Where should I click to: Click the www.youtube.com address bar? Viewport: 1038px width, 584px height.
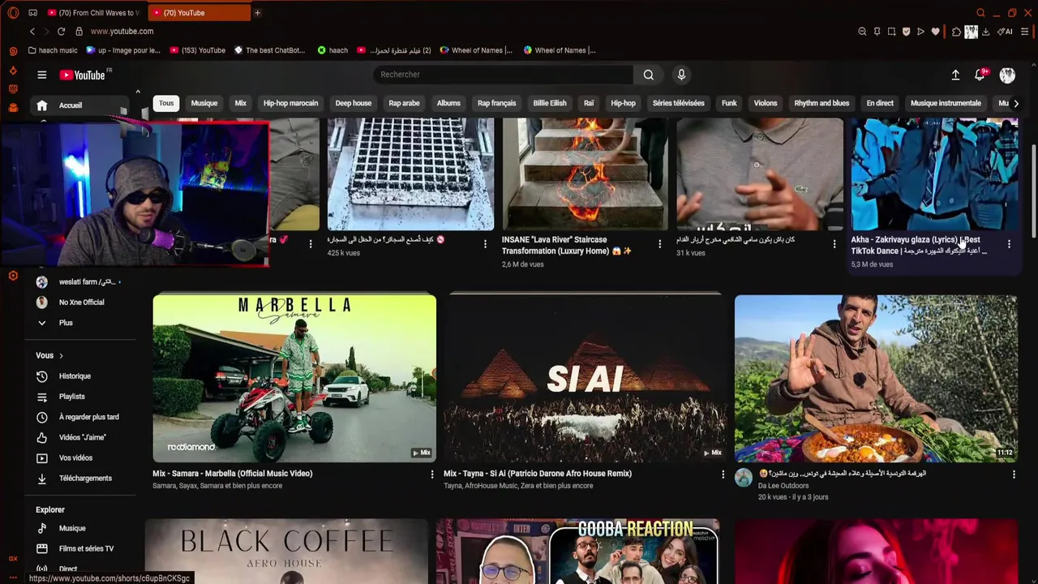pos(122,32)
